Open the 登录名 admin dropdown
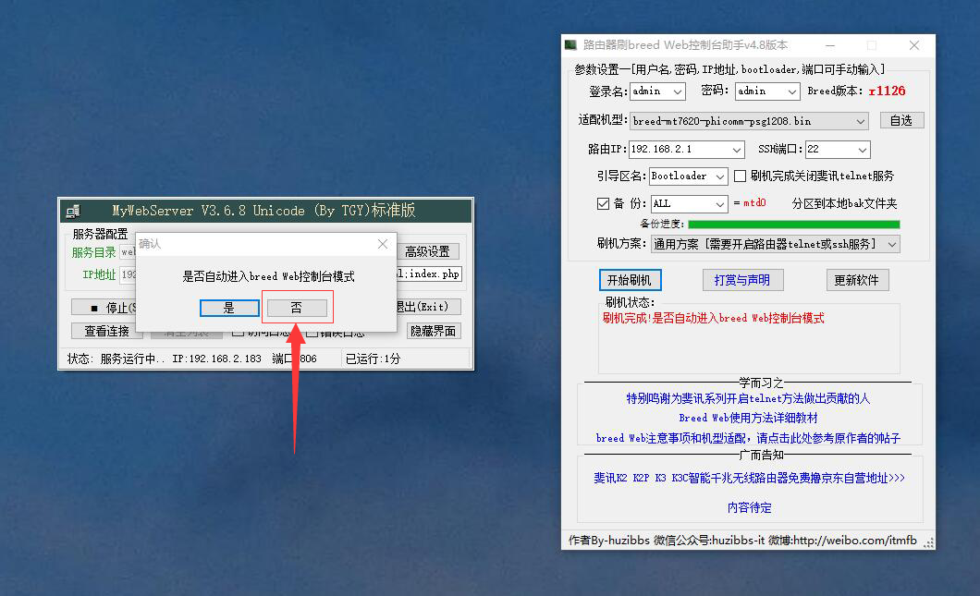This screenshot has height=596, width=980. (x=678, y=91)
